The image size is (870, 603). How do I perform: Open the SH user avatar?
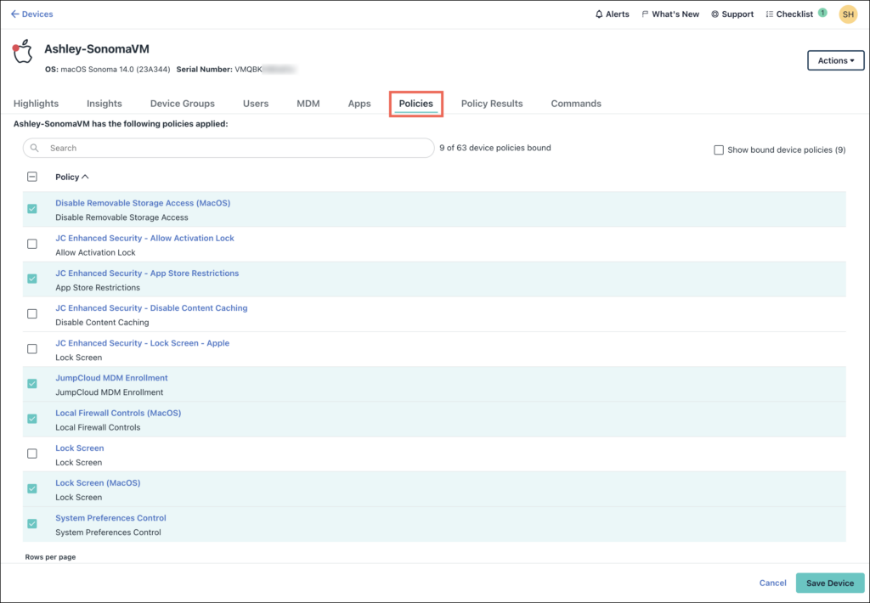point(847,14)
